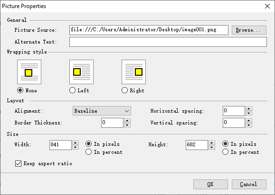
Task: Decrease Vertical spacing with down arrow
Action: [x=249, y=125]
